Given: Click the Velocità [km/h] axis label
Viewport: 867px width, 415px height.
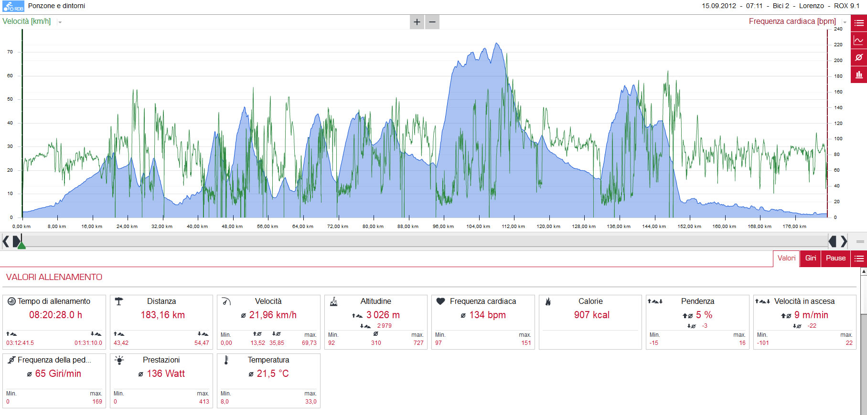Looking at the screenshot, I should pos(26,21).
